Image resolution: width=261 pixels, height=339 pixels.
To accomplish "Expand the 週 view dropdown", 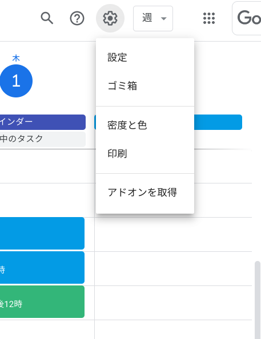I will click(153, 19).
